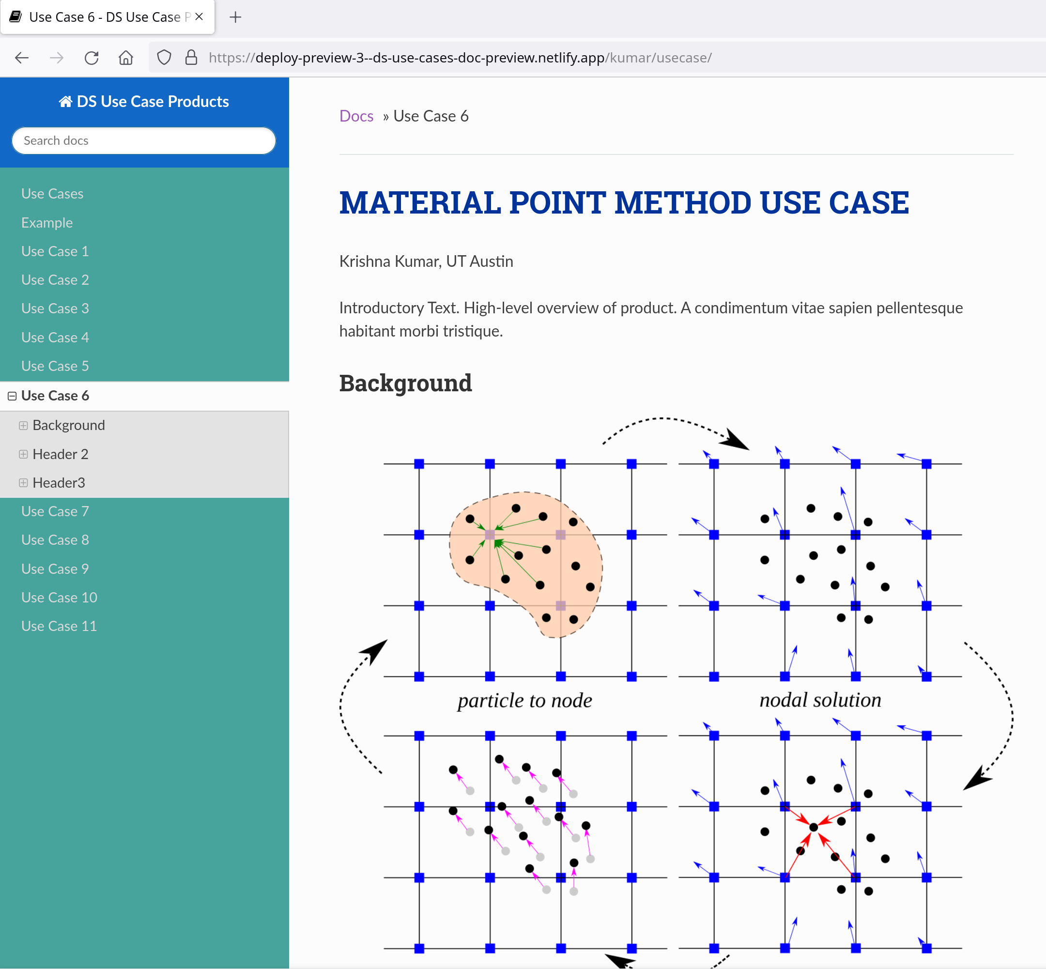Image resolution: width=1046 pixels, height=969 pixels.
Task: Click the browser back arrow
Action: [21, 58]
